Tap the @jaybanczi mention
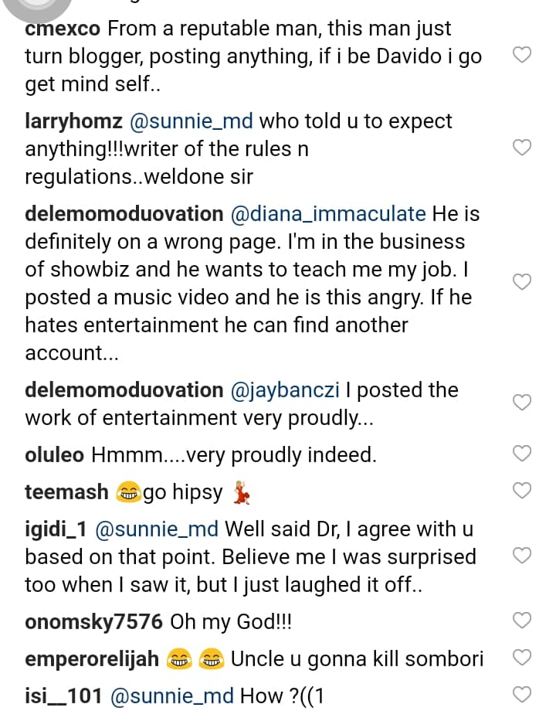The image size is (556, 721). coord(286,390)
